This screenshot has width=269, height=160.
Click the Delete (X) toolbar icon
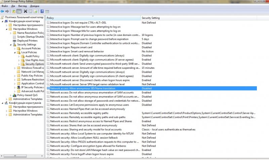point(26,11)
